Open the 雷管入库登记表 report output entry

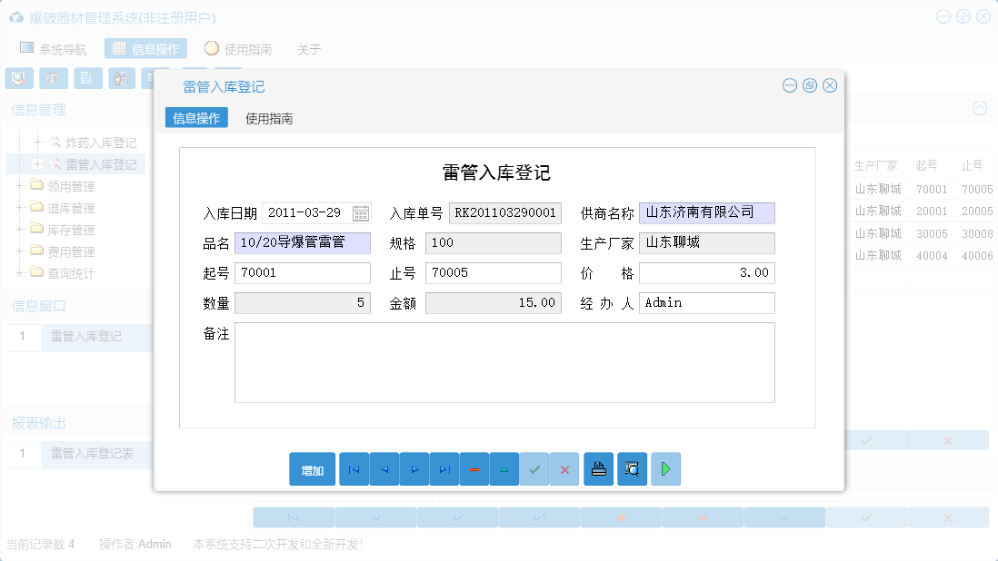[93, 454]
